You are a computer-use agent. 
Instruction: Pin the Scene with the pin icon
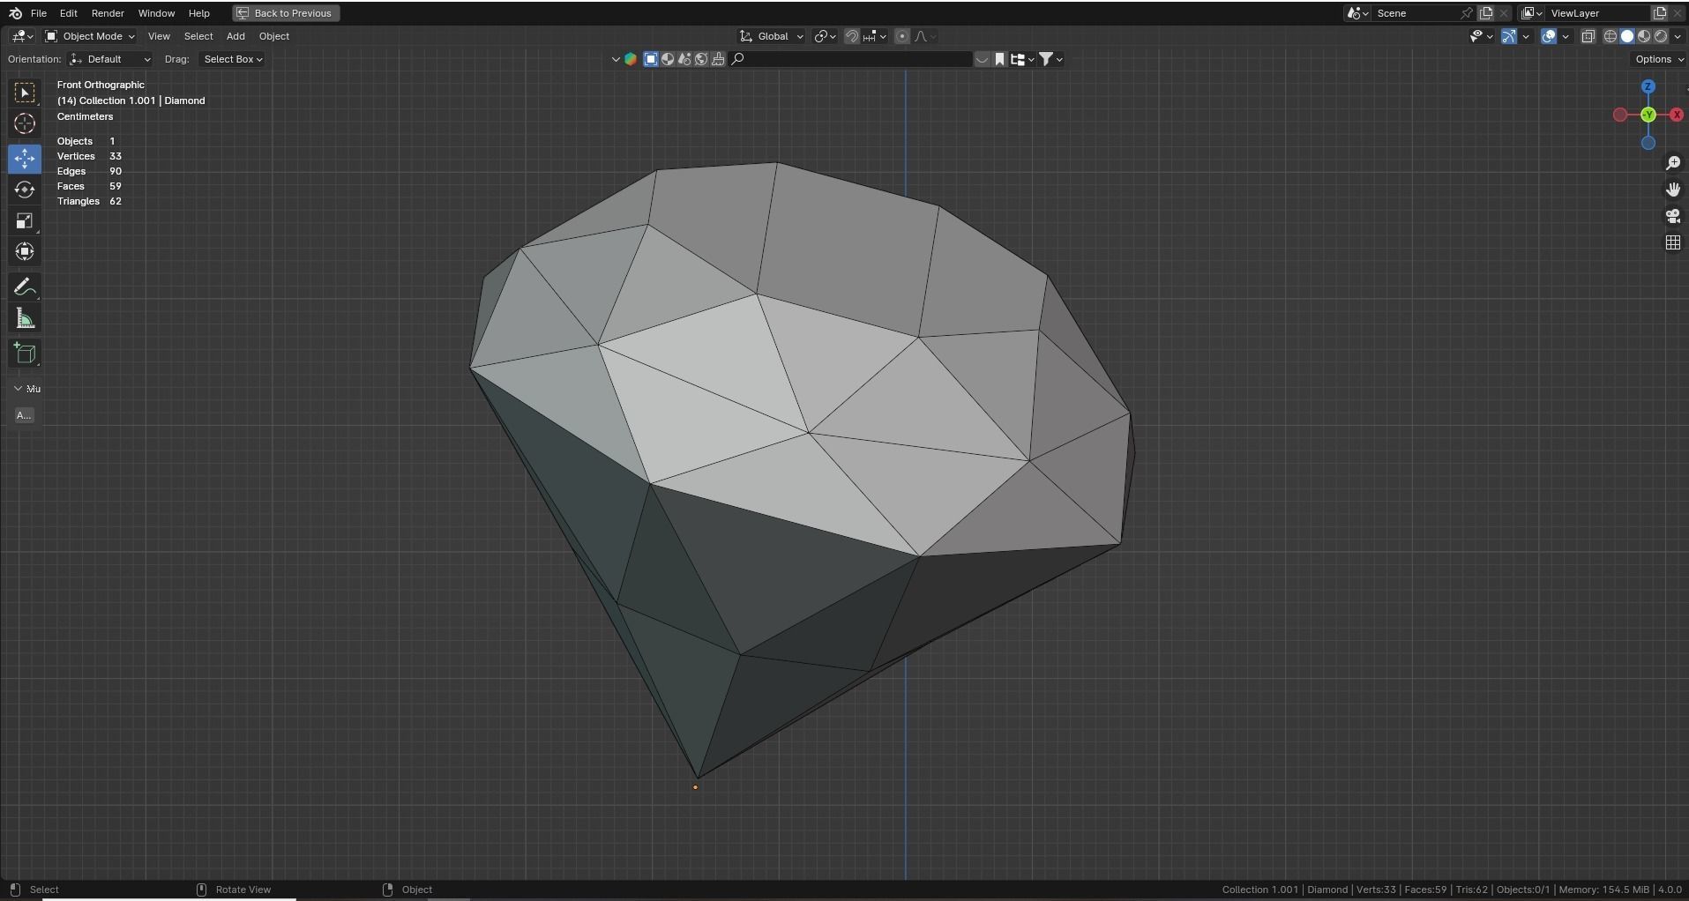[1467, 13]
